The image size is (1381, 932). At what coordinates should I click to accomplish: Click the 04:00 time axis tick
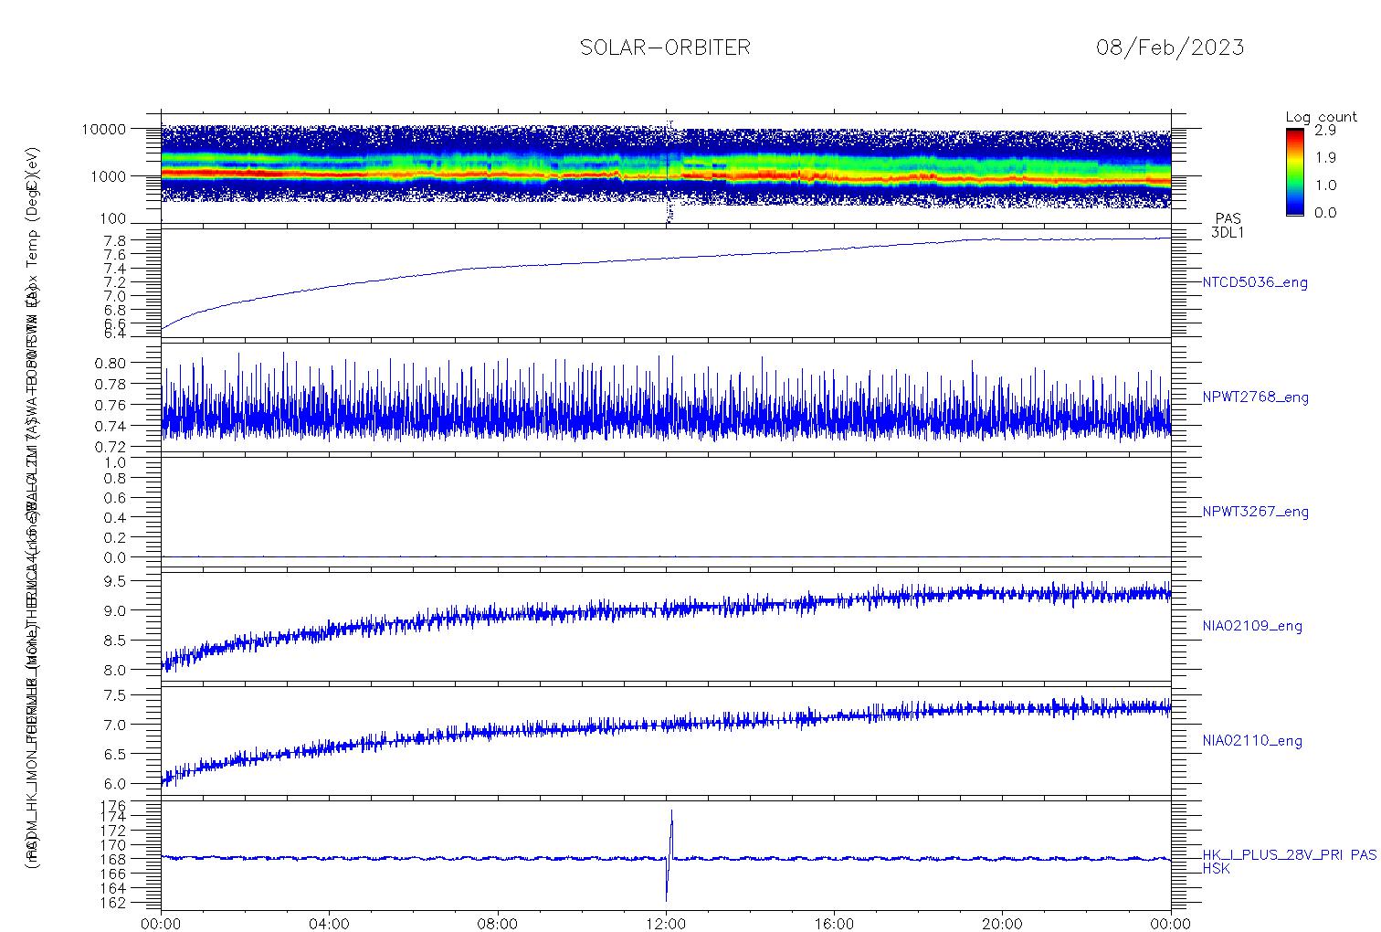(330, 924)
